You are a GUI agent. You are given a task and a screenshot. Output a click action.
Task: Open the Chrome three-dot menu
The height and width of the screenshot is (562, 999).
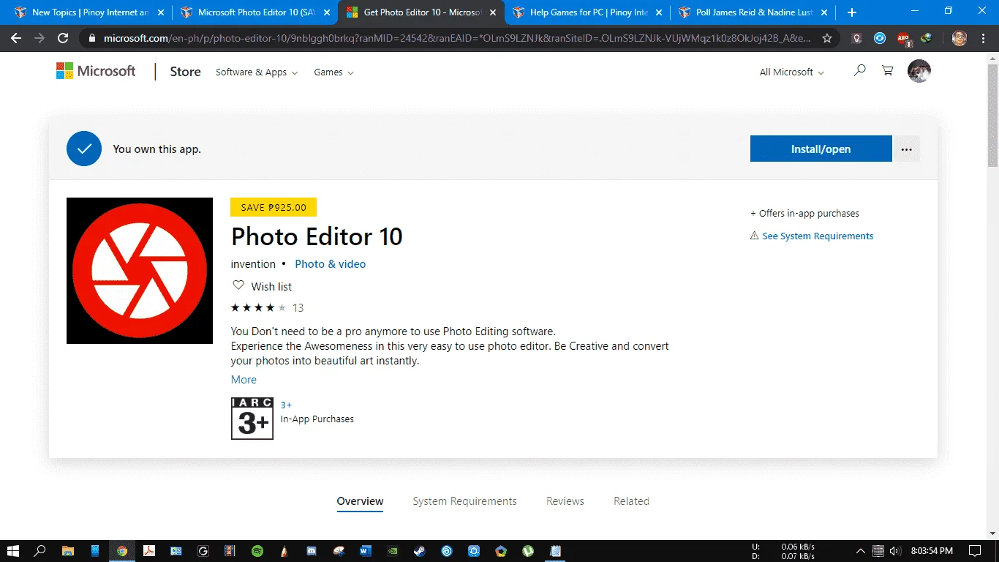coord(982,38)
